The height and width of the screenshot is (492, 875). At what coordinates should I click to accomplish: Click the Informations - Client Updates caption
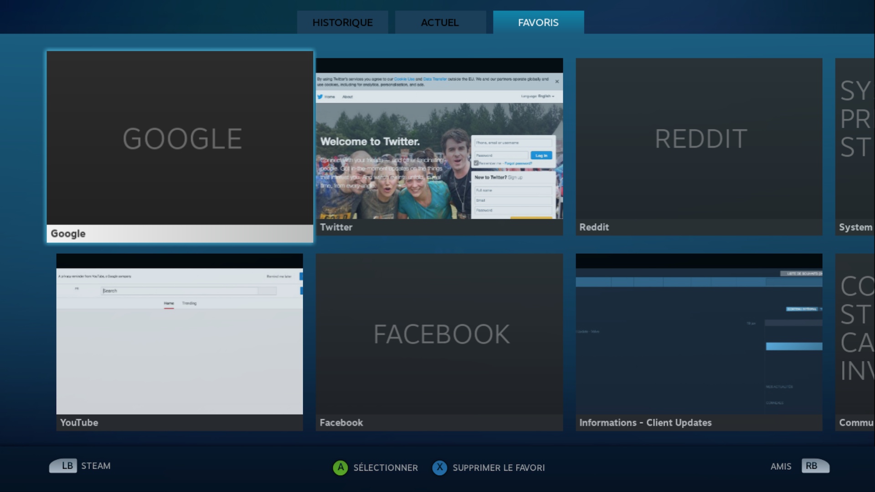point(645,422)
